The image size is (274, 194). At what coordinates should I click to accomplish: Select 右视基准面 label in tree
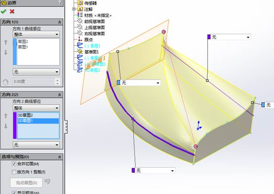[x=94, y=34]
